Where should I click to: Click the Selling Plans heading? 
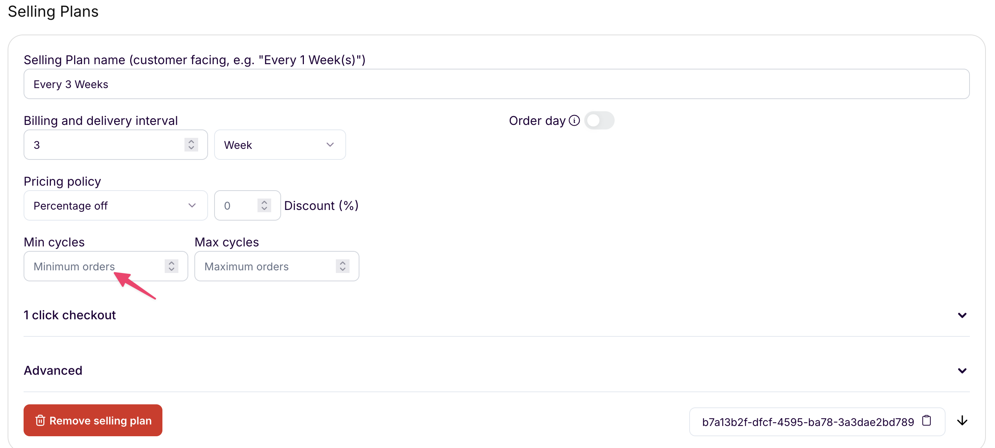[53, 11]
